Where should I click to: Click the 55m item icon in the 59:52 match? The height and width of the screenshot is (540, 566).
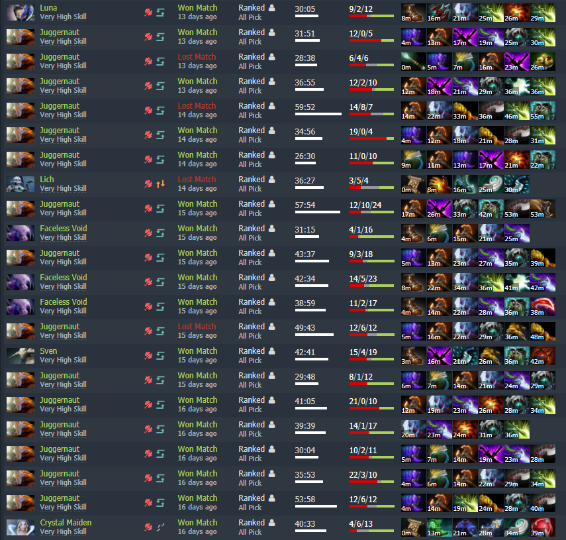click(x=542, y=111)
